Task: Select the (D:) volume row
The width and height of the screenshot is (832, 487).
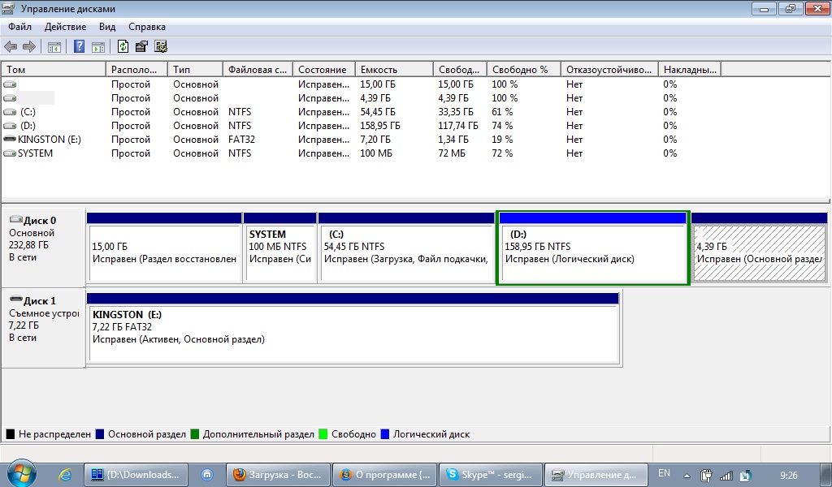Action: pyautogui.click(x=361, y=126)
